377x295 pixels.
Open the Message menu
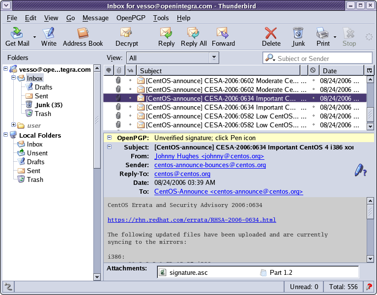coord(95,18)
